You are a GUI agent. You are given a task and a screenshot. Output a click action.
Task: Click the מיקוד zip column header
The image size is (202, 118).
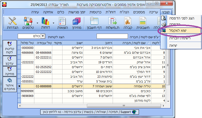click(x=57, y=43)
